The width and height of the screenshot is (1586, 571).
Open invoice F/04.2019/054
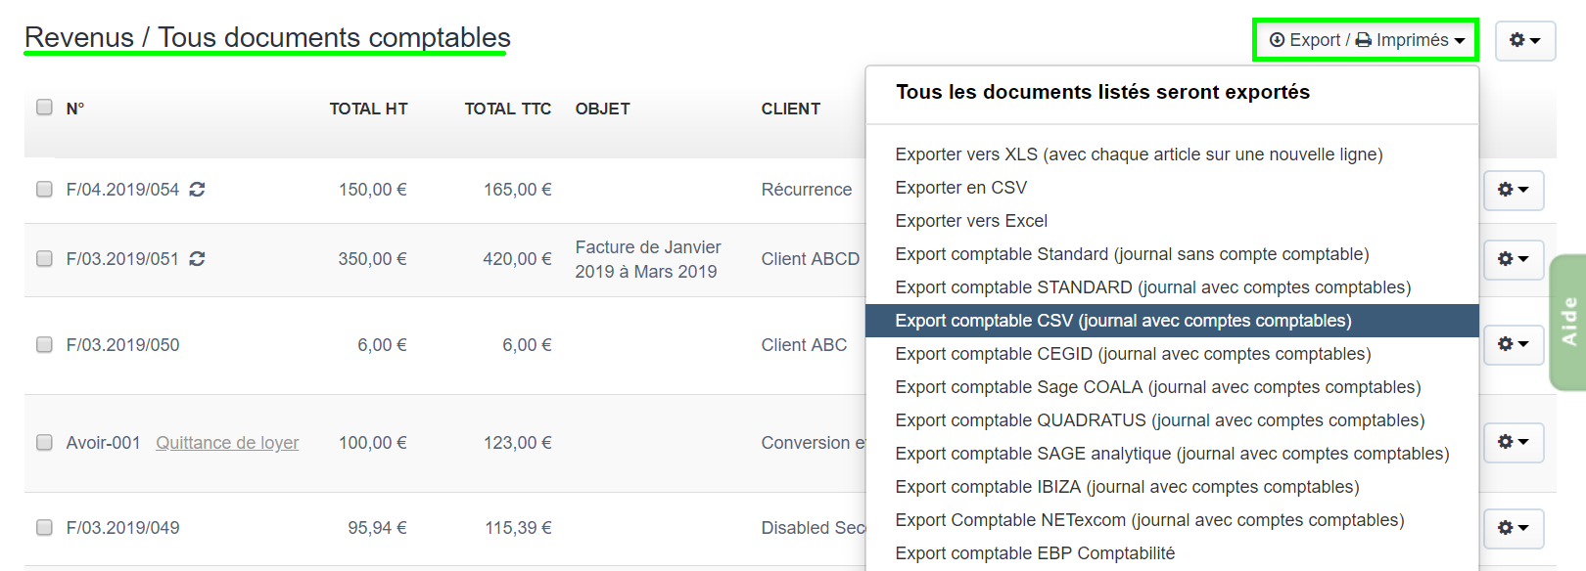pyautogui.click(x=122, y=190)
